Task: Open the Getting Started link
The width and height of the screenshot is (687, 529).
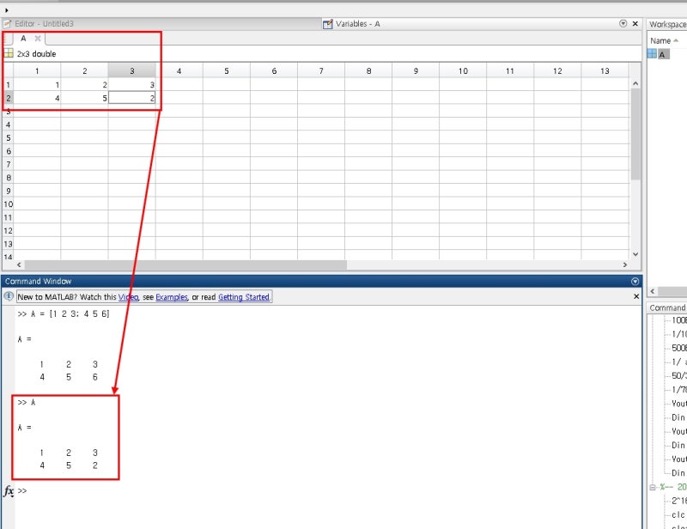Action: tap(243, 297)
